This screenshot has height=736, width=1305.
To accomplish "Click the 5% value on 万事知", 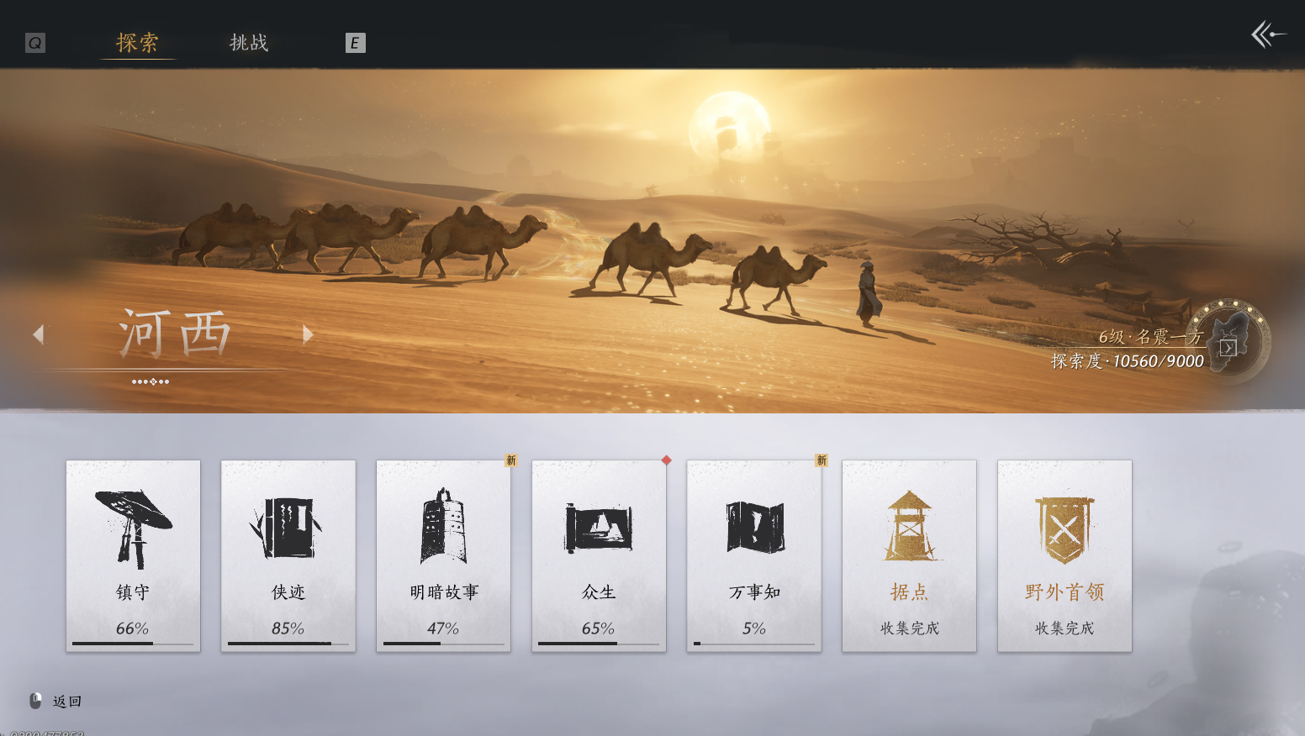I will tap(754, 628).
